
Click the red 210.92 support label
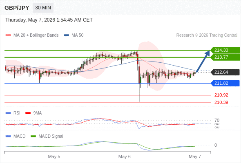(221, 95)
